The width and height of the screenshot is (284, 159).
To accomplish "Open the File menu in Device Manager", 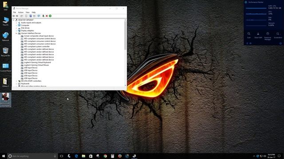I will [15, 12].
